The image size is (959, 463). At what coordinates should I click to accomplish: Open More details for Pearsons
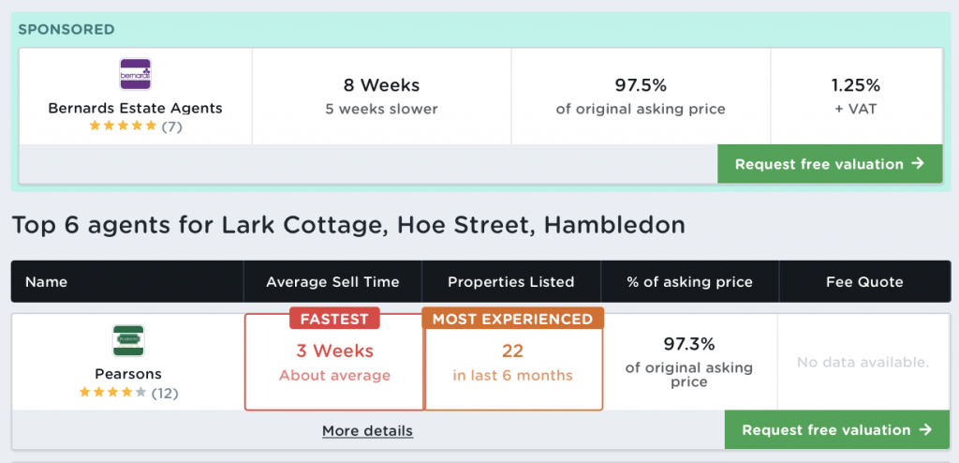point(367,431)
